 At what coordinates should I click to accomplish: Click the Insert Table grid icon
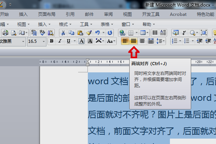click(x=143, y=33)
